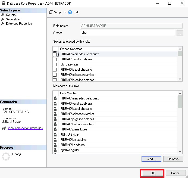Open View connection properties link

point(25,128)
